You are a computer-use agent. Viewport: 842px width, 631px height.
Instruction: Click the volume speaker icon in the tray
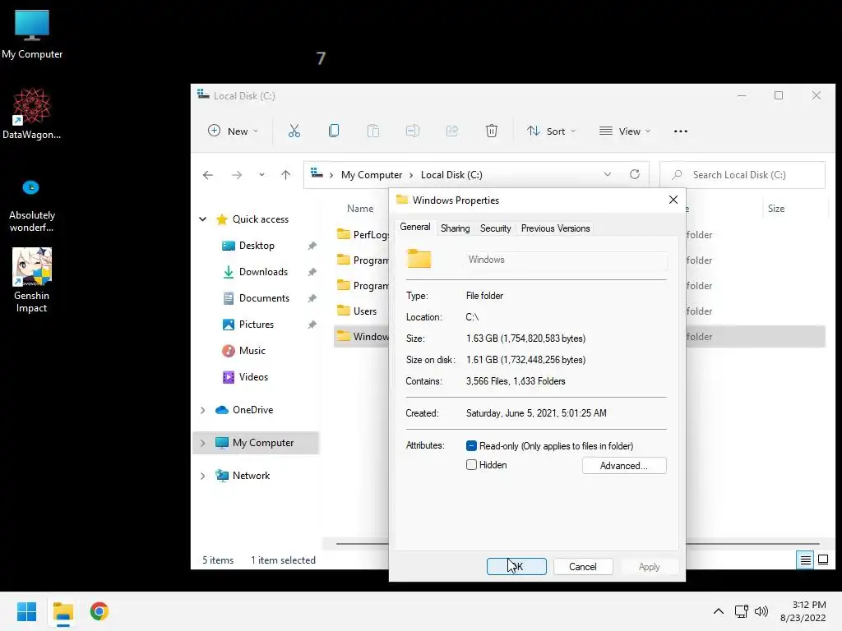761,611
